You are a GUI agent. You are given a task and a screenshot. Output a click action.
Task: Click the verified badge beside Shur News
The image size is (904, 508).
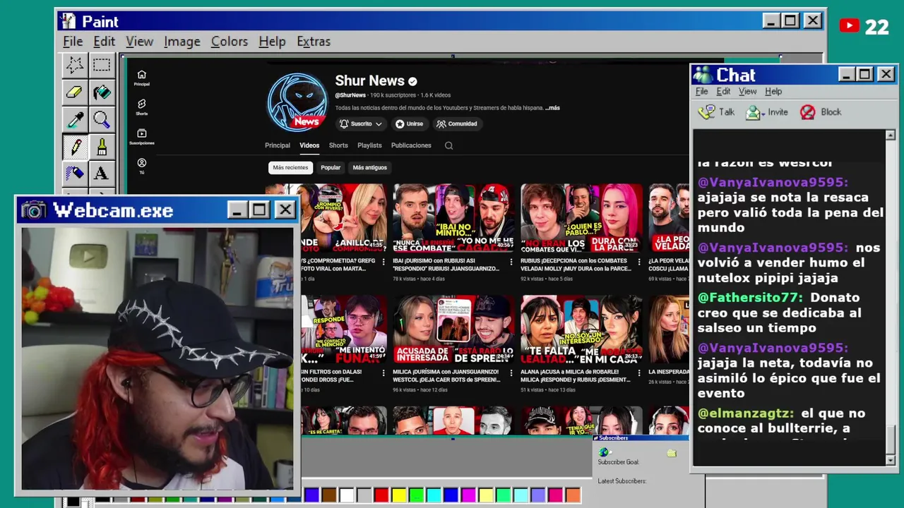pos(412,81)
